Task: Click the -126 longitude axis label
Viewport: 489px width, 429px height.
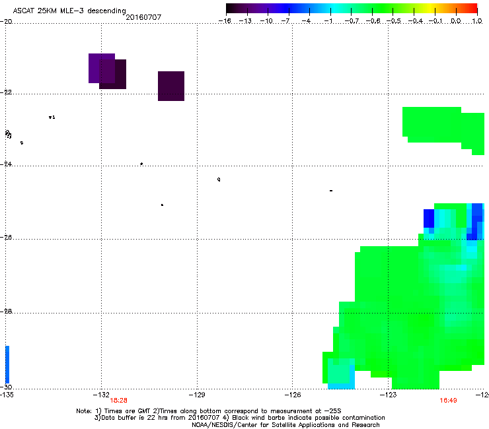Action: pyautogui.click(x=293, y=395)
